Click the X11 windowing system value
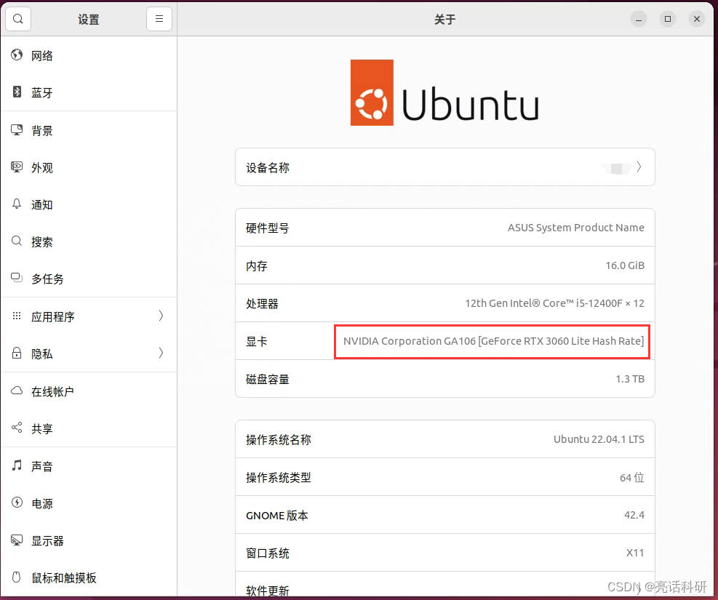 [x=634, y=553]
